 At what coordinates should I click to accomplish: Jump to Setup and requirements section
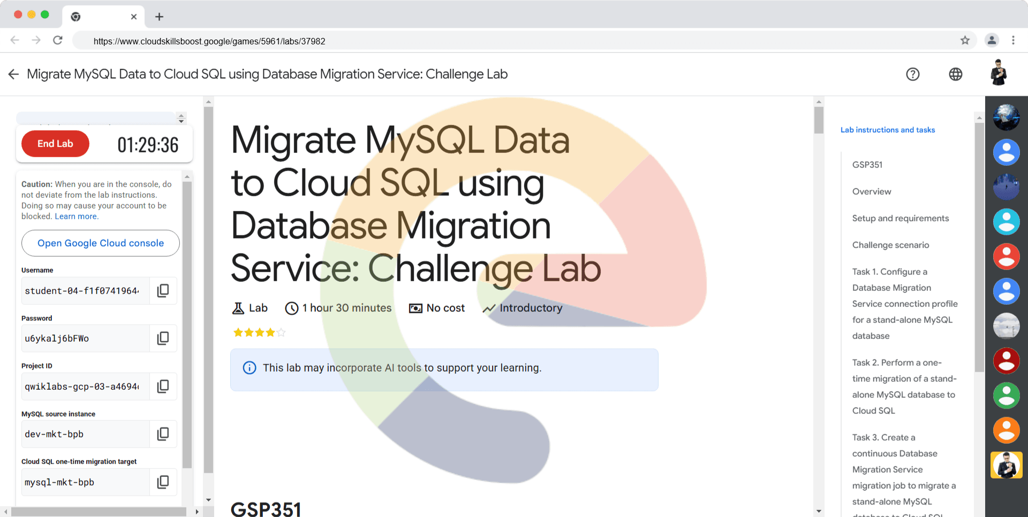coord(901,218)
